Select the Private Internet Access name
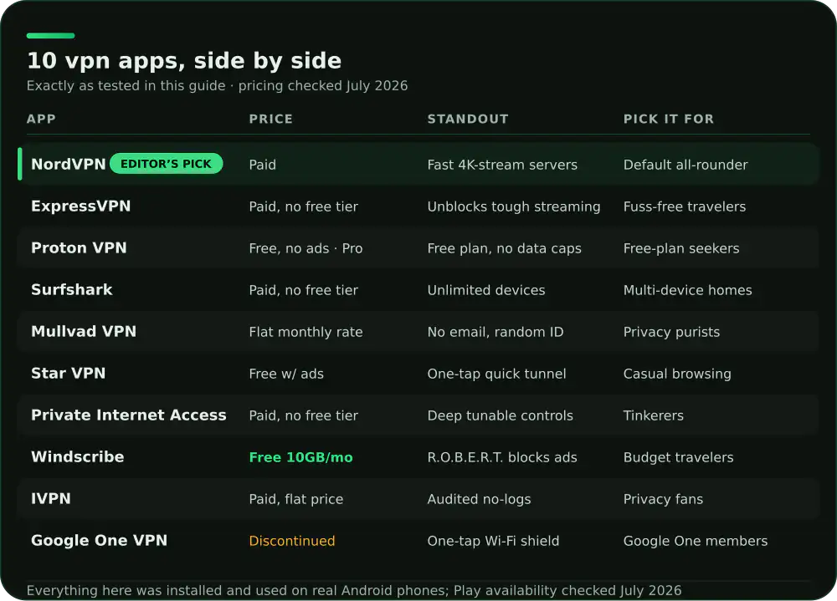 [128, 415]
